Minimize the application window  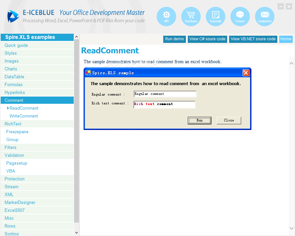(281, 7)
